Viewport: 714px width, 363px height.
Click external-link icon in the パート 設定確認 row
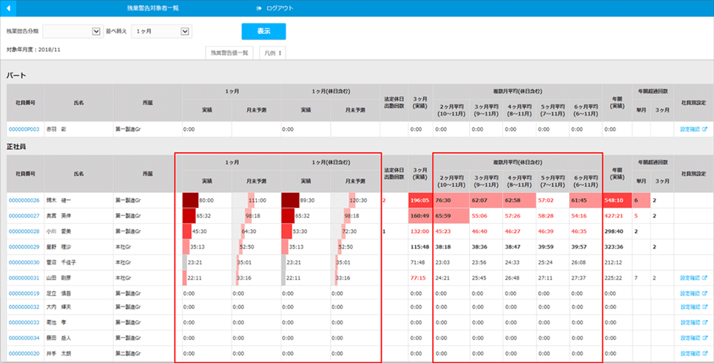705,129
